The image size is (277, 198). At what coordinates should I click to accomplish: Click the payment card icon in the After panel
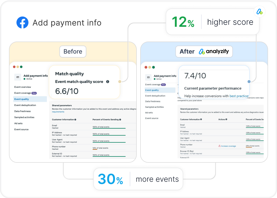148,77
